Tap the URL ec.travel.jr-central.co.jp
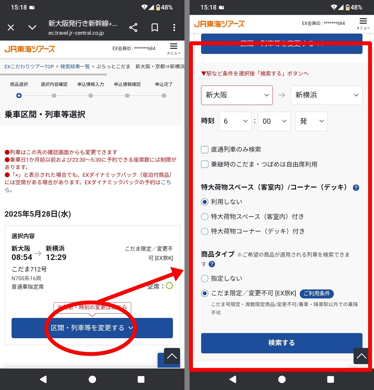Screen dimensions: 374x390 [76, 33]
